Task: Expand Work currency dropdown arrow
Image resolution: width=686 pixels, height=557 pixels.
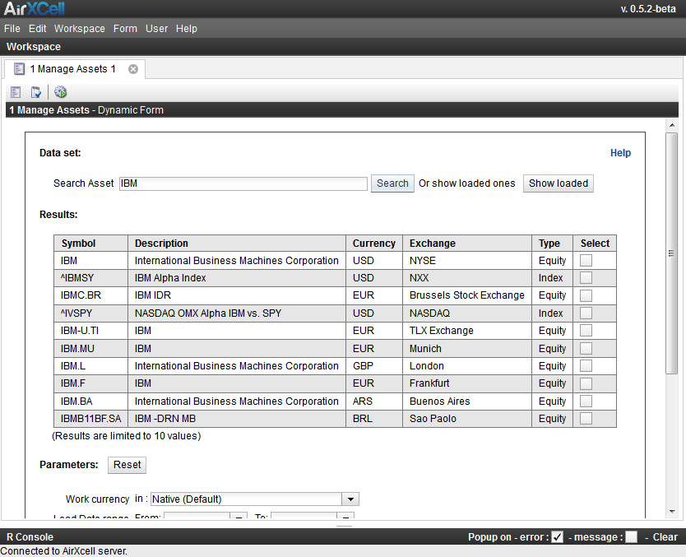Action: pos(350,499)
